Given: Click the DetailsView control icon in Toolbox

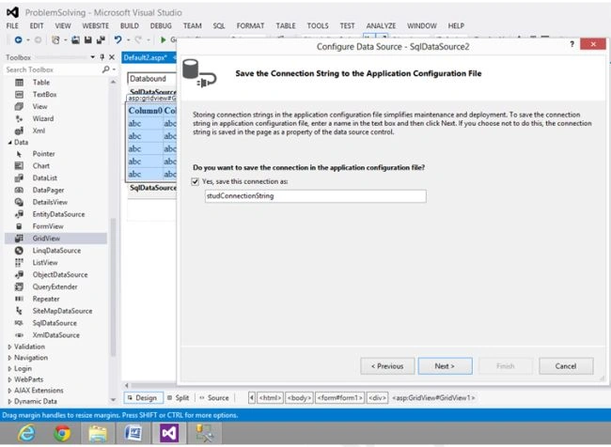Looking at the screenshot, I should (19, 202).
